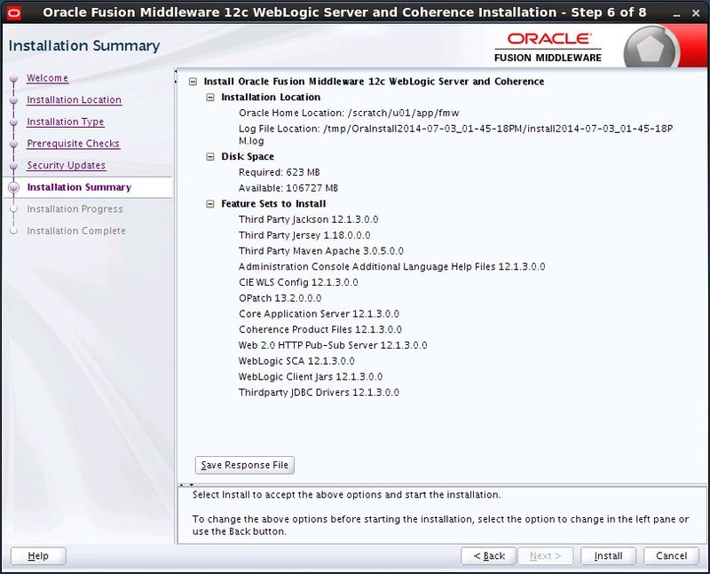Click the Installation Progress step bullet icon
The height and width of the screenshot is (574, 710).
pos(14,209)
